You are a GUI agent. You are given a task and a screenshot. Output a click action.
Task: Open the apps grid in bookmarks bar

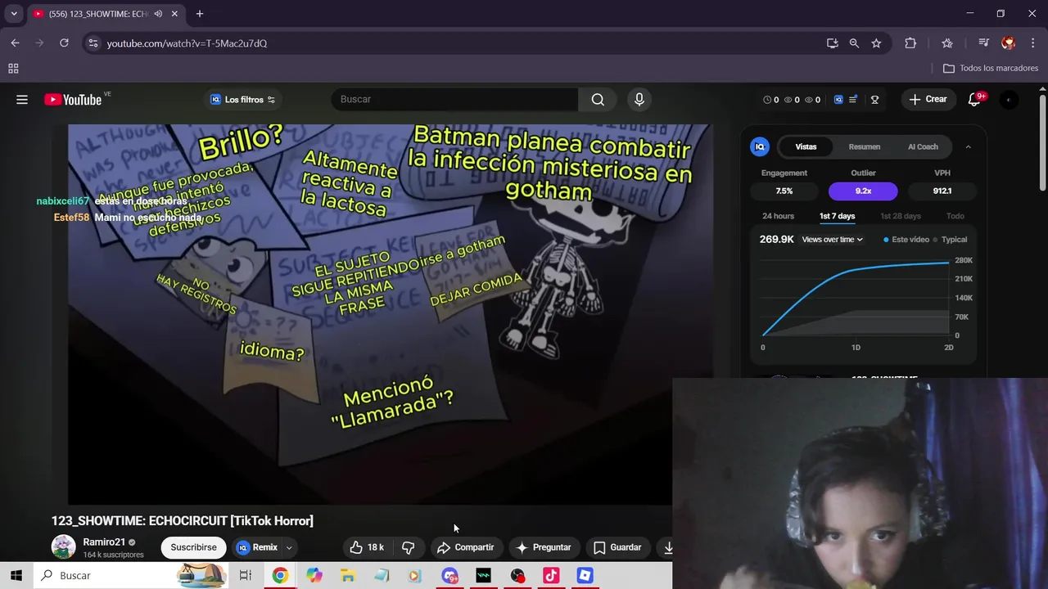point(13,69)
